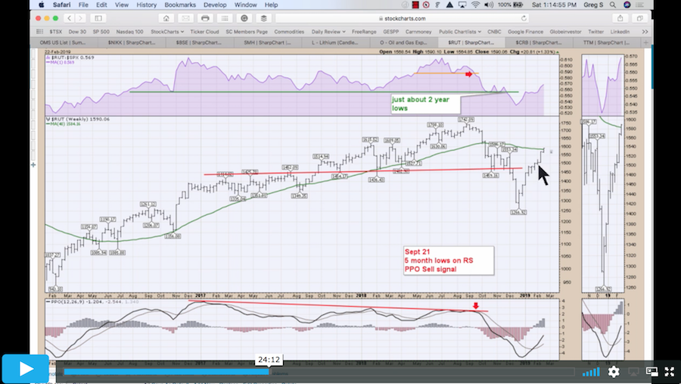681x384 pixels.
Task: Switch to TTM SharpChart tab
Action: point(606,42)
